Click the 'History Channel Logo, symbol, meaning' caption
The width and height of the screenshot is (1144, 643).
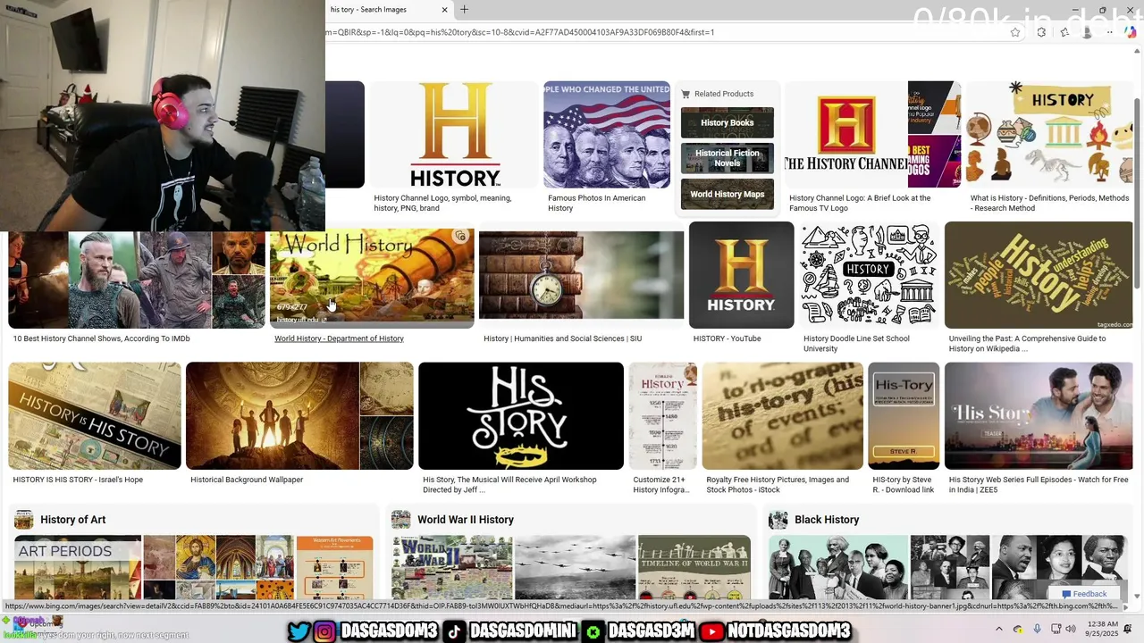pos(442,203)
